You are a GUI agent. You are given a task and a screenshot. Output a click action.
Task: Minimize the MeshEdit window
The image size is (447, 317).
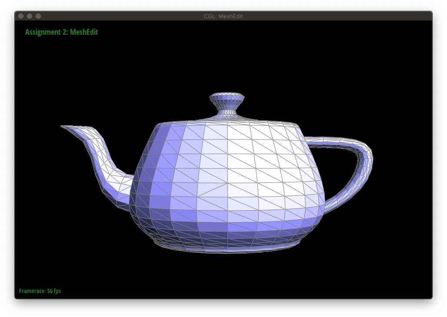(x=30, y=16)
